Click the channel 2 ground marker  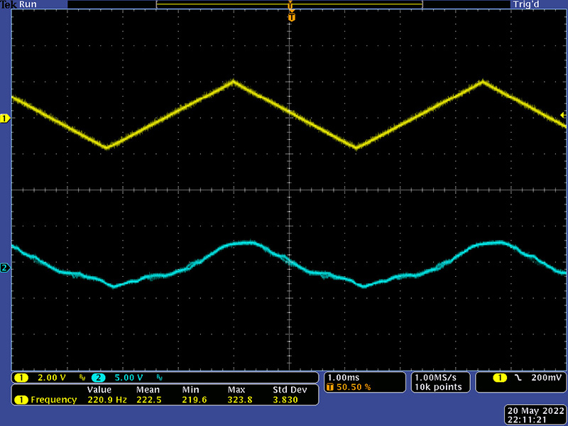point(5,268)
